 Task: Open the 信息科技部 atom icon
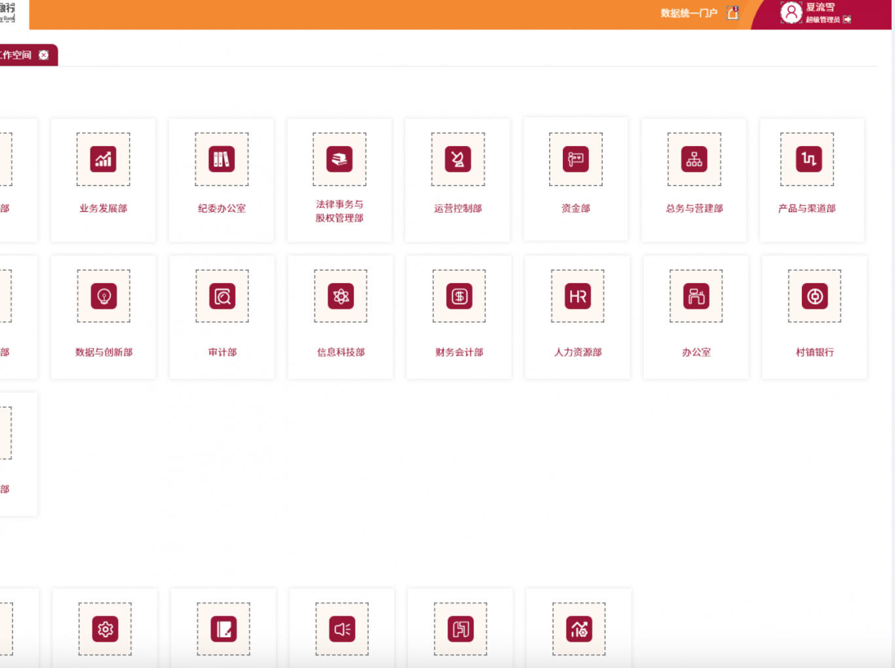341,296
